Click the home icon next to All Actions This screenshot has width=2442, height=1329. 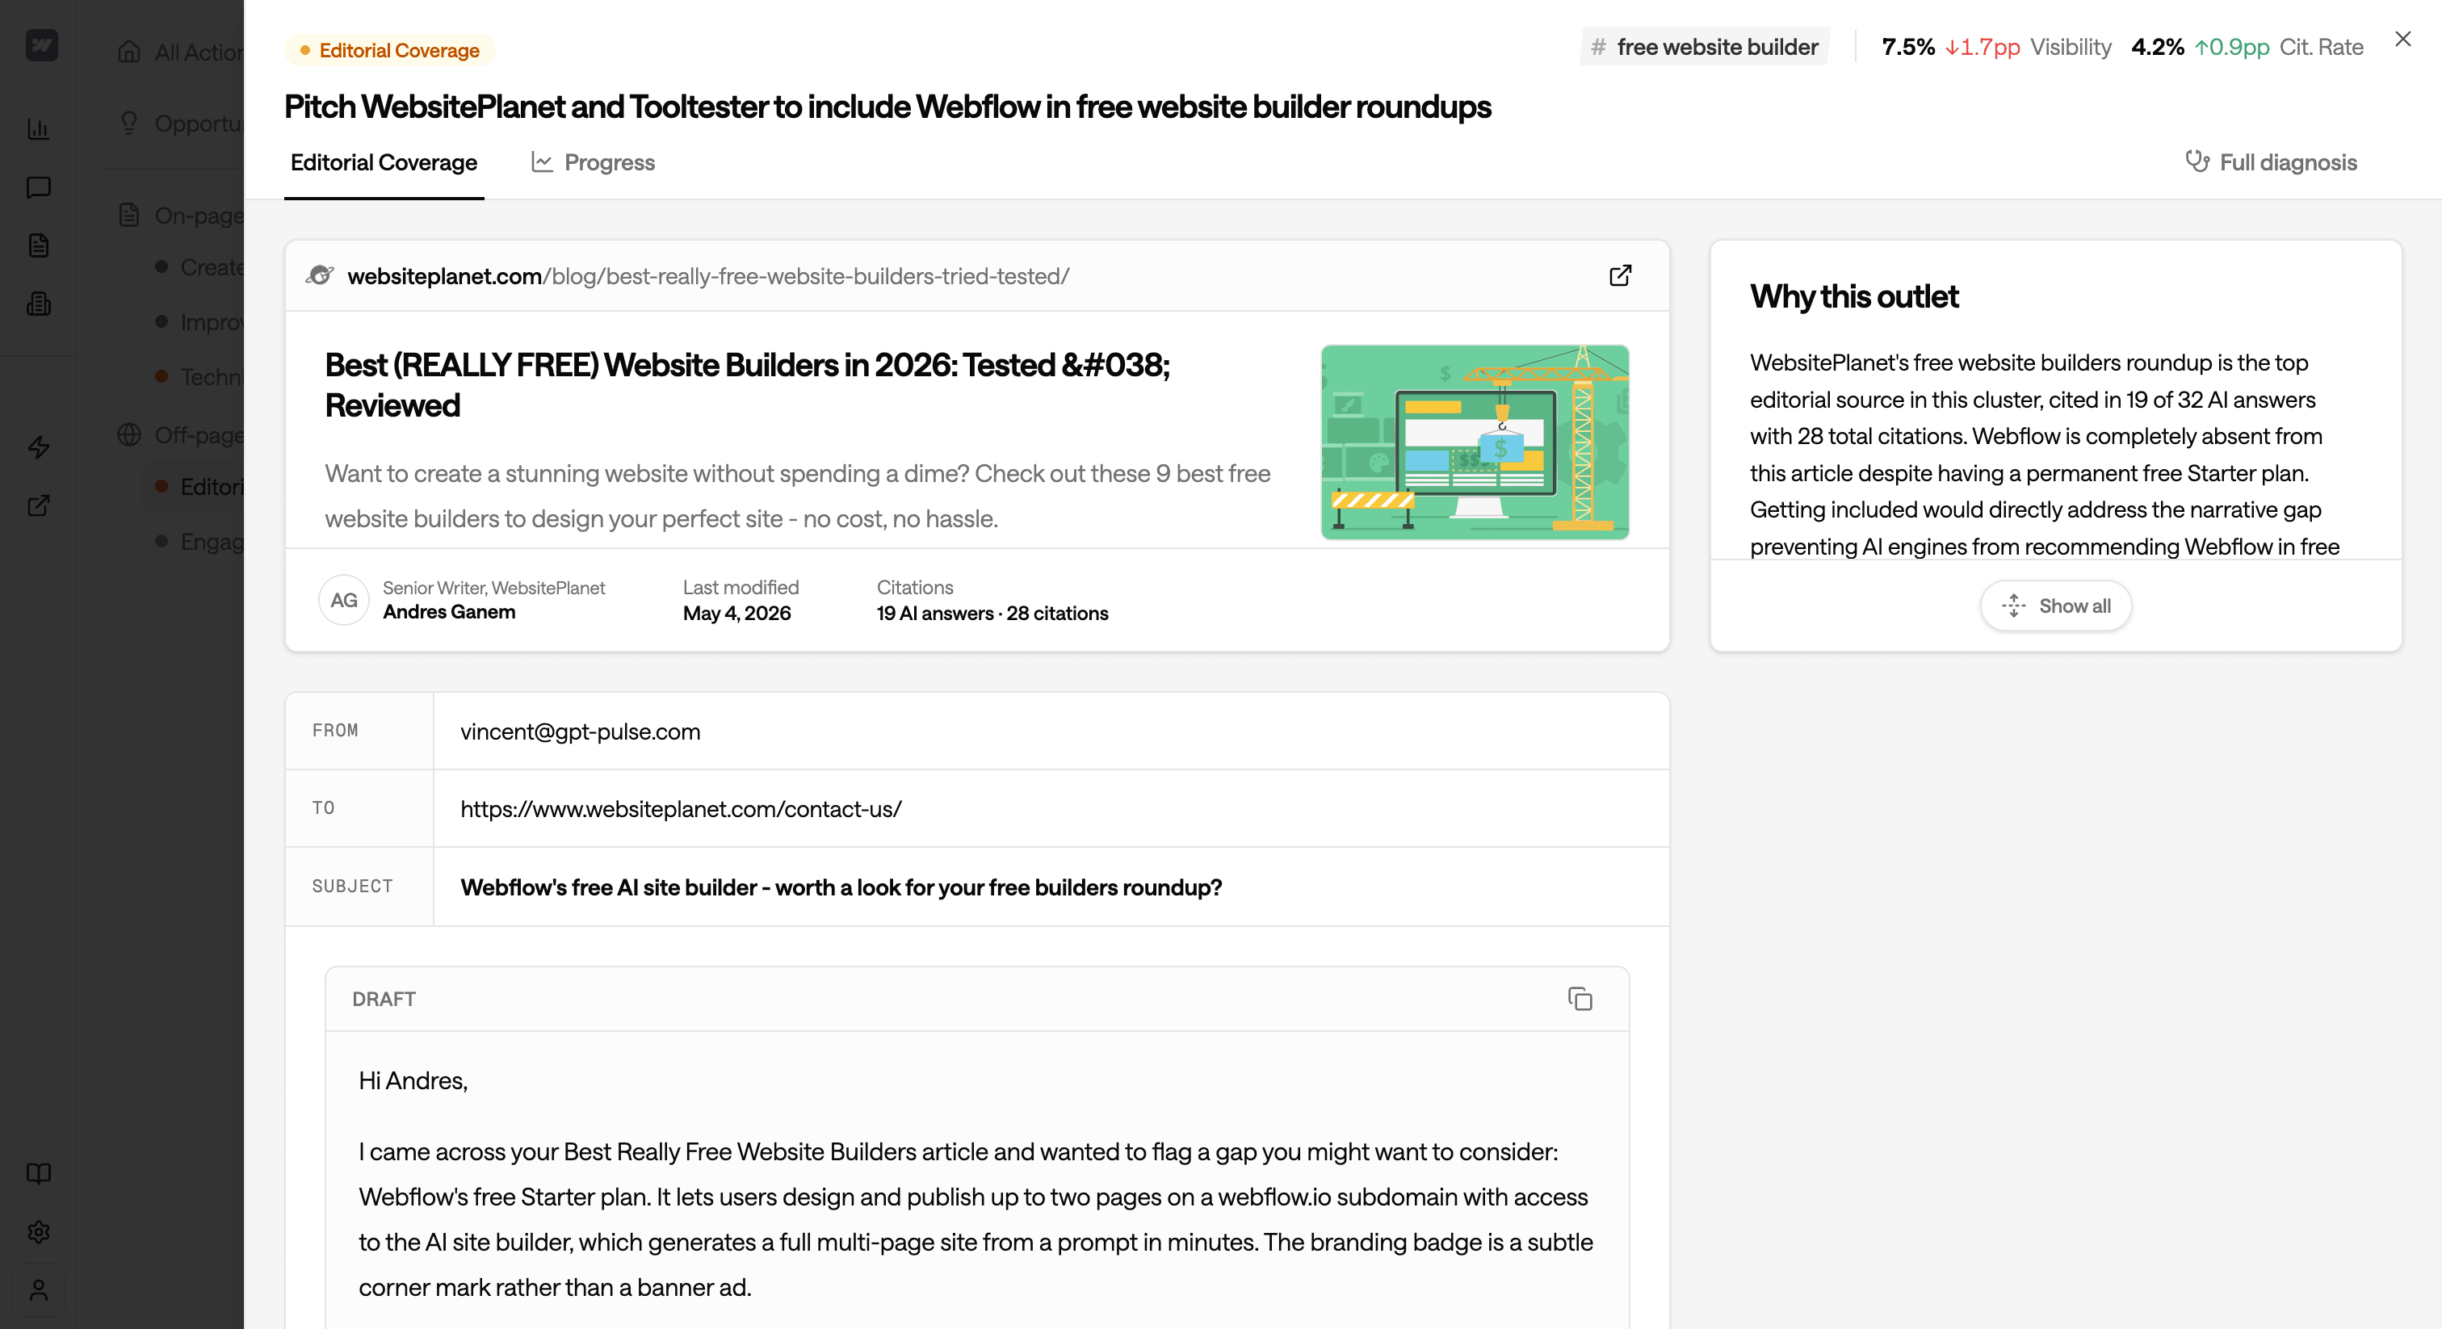pyautogui.click(x=130, y=52)
